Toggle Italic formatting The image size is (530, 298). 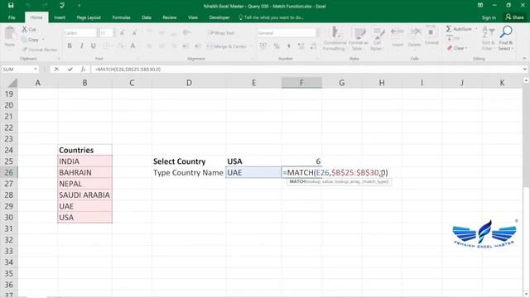[81, 46]
